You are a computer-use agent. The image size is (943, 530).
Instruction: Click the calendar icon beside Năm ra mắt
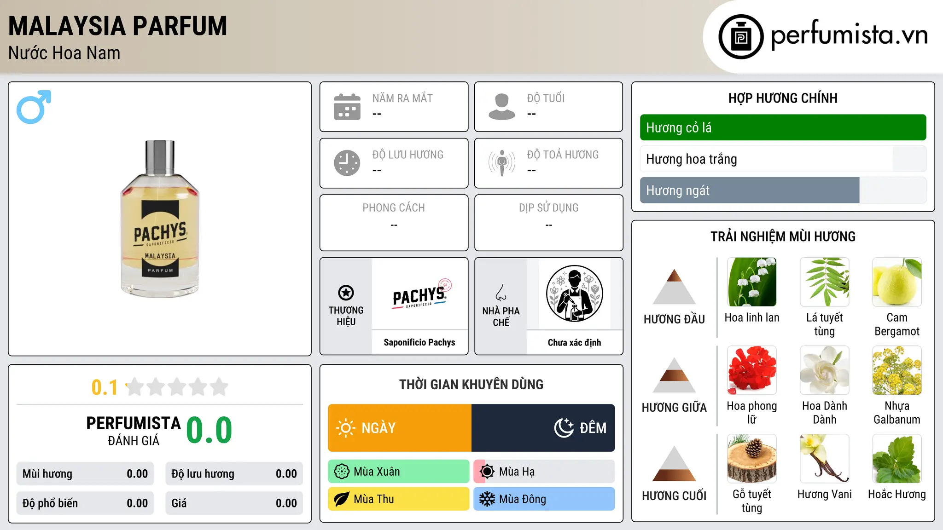(x=347, y=107)
